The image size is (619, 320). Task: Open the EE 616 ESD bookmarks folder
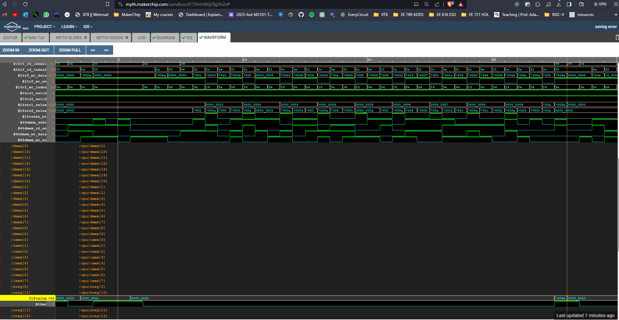pos(442,15)
